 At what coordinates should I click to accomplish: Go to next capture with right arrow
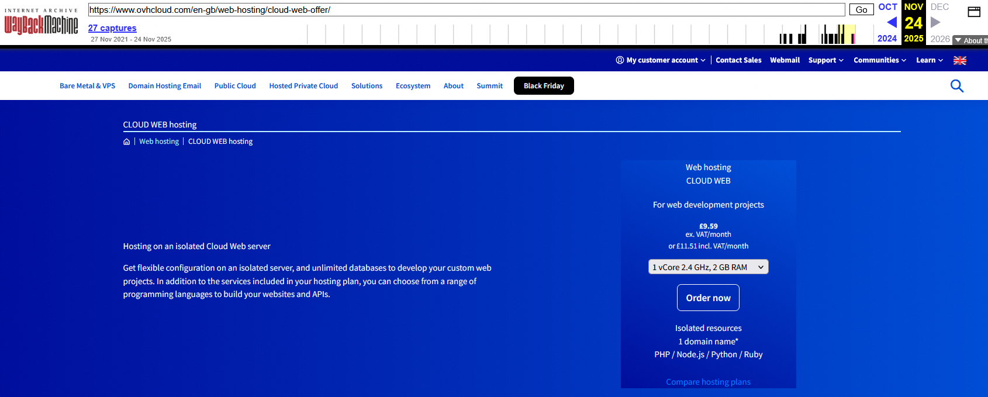click(x=935, y=22)
